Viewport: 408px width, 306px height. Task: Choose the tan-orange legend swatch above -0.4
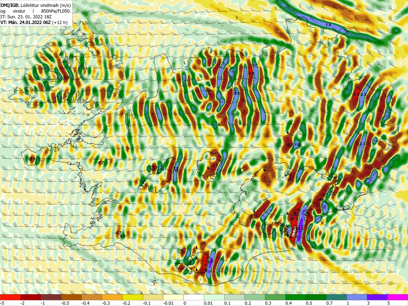pyautogui.click(x=92, y=297)
